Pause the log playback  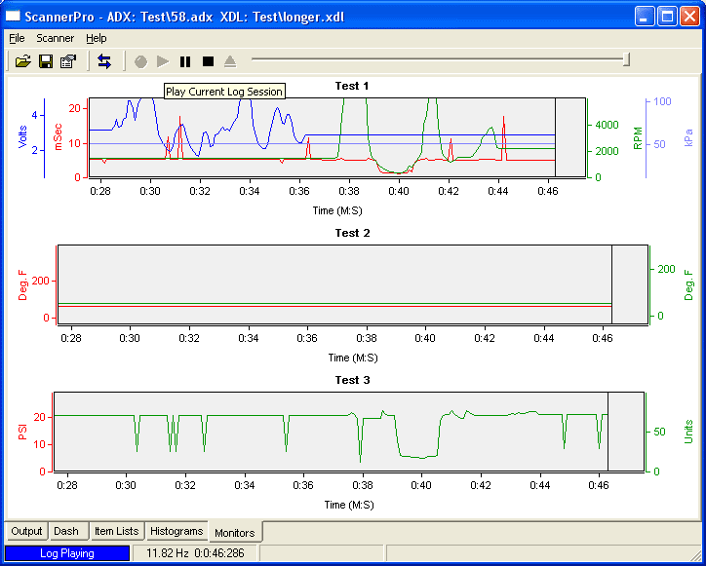pyautogui.click(x=185, y=61)
